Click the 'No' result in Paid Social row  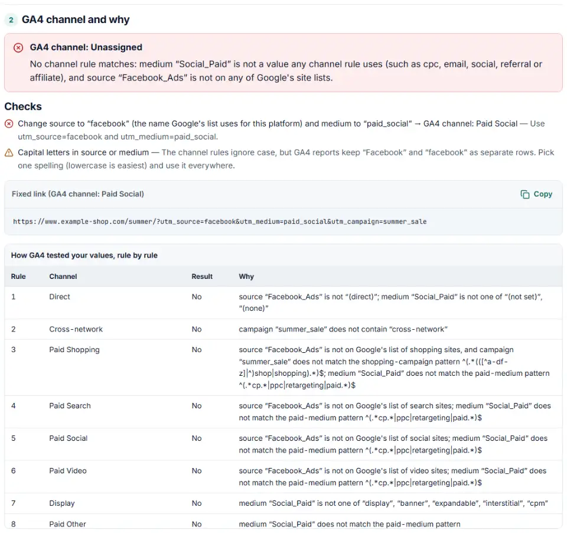click(x=197, y=438)
